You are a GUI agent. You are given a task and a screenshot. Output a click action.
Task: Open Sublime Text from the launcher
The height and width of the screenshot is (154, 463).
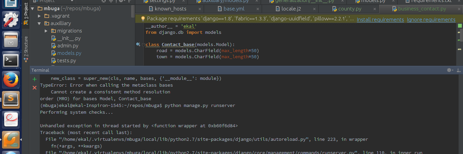[11, 100]
